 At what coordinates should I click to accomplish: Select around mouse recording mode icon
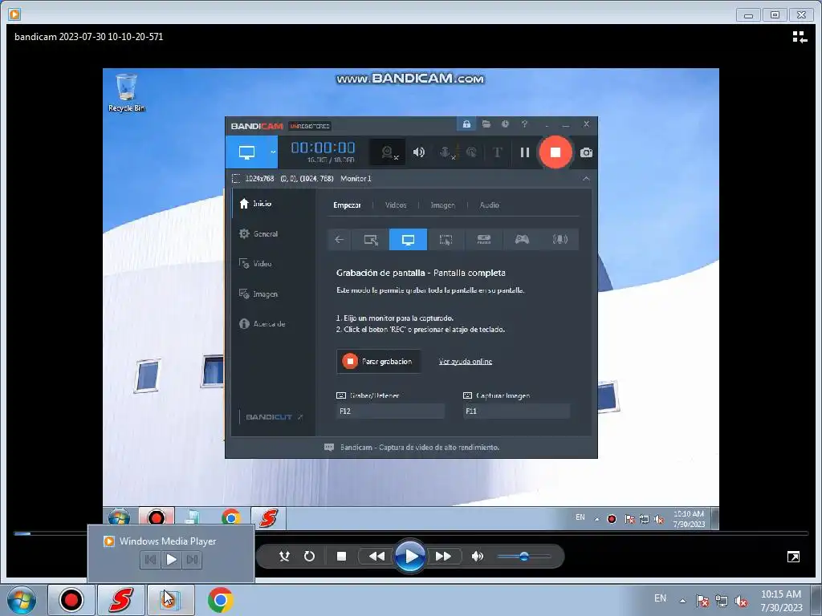[x=446, y=239]
